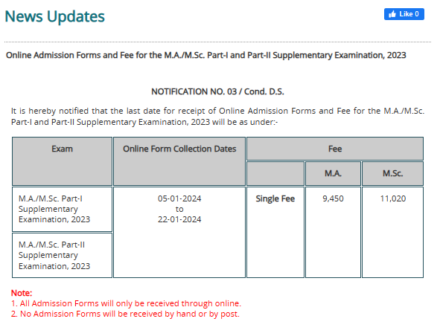Click the M.A. sub-header cell
The height and width of the screenshot is (336, 440).
(x=333, y=173)
